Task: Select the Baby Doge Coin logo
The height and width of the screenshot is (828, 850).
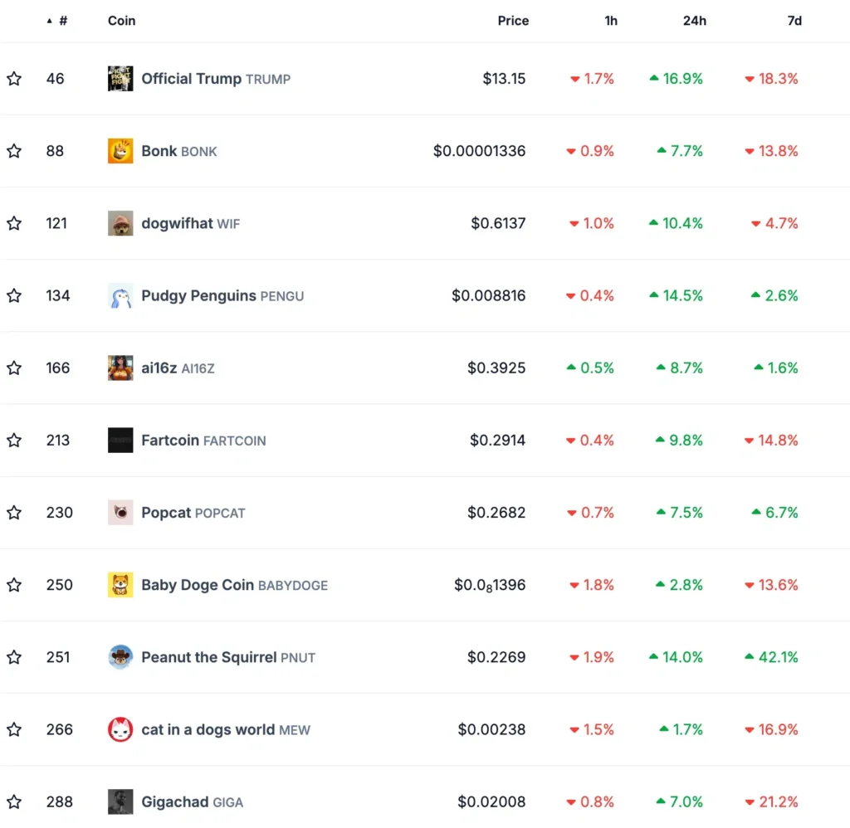Action: pos(120,585)
